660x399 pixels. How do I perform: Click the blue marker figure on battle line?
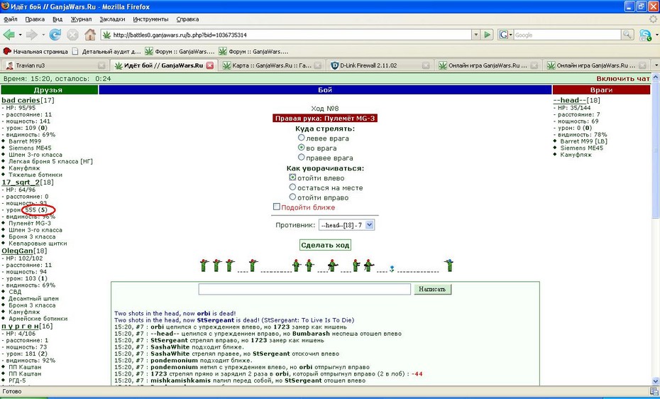[392, 268]
